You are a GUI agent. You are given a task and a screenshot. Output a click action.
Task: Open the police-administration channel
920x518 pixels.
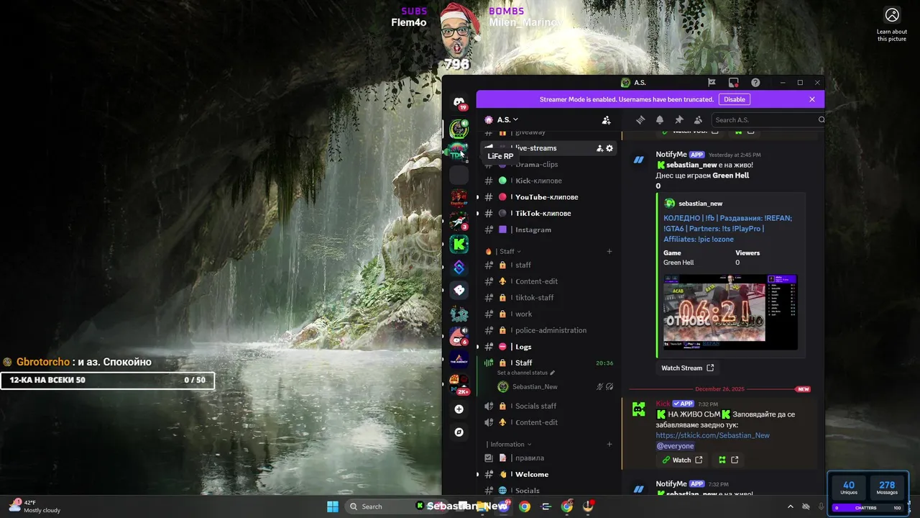click(548, 330)
